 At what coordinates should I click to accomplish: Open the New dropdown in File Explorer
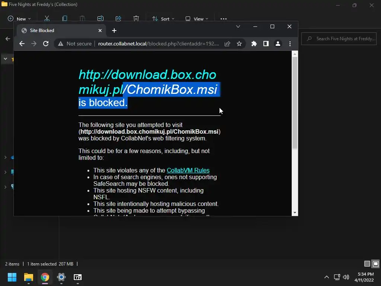click(x=19, y=19)
